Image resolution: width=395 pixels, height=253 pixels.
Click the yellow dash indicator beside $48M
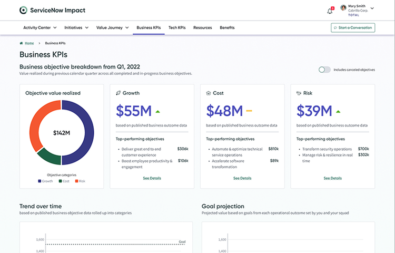pos(249,111)
